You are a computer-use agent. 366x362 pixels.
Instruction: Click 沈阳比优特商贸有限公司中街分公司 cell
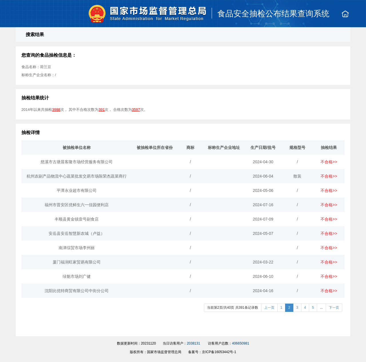pyautogui.click(x=77, y=291)
